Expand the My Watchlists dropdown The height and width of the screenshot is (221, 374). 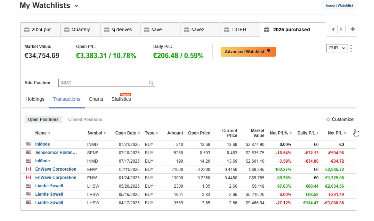pos(76,6)
